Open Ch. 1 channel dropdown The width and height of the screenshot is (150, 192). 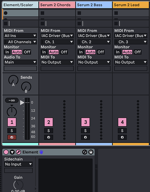coord(57,42)
